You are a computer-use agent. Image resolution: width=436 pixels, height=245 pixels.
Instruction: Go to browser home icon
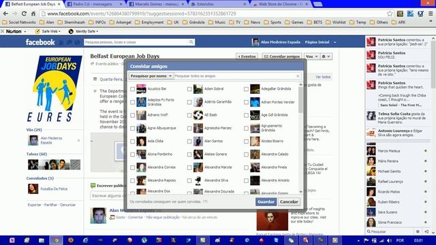point(33,14)
